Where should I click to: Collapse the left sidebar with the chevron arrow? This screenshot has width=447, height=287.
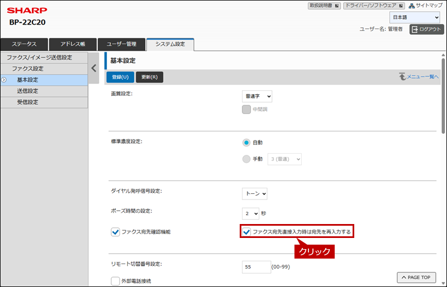click(94, 68)
